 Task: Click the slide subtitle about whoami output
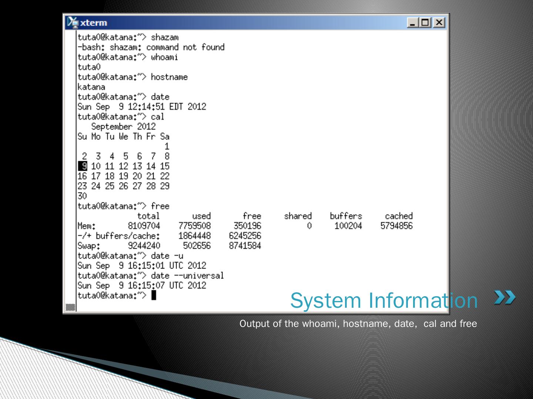pyautogui.click(x=358, y=324)
